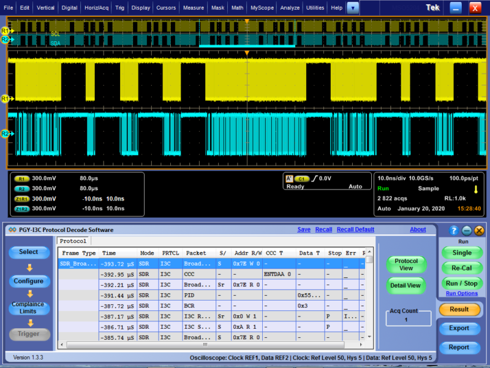Viewport: 490px width, 368px height.
Task: Export the protocol decode results
Action: coord(461,328)
